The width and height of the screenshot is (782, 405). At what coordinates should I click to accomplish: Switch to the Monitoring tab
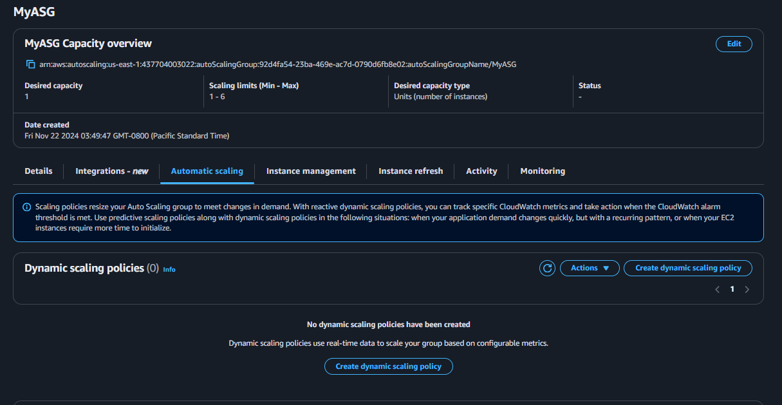tap(543, 171)
